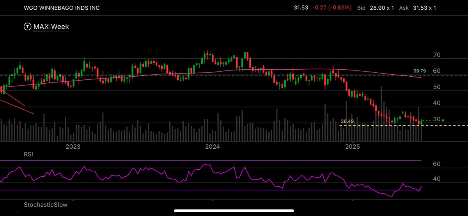Select the StochasticSlow indicator label
The height and width of the screenshot is (216, 468).
(x=46, y=204)
